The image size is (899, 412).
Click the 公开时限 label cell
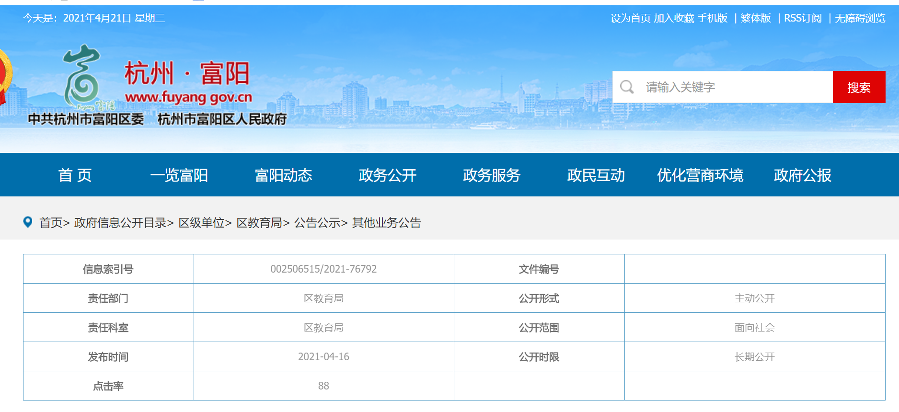539,357
